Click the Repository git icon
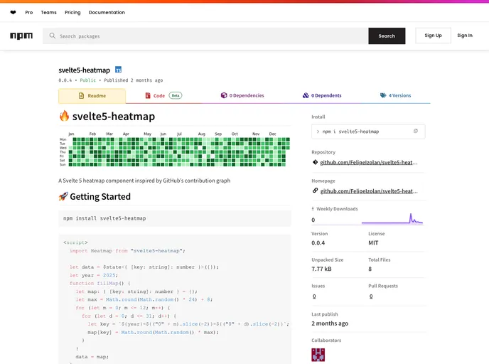 315,162
